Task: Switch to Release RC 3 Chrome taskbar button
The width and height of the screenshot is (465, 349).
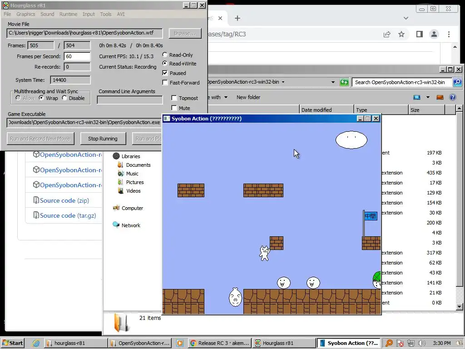Action: pos(220,343)
